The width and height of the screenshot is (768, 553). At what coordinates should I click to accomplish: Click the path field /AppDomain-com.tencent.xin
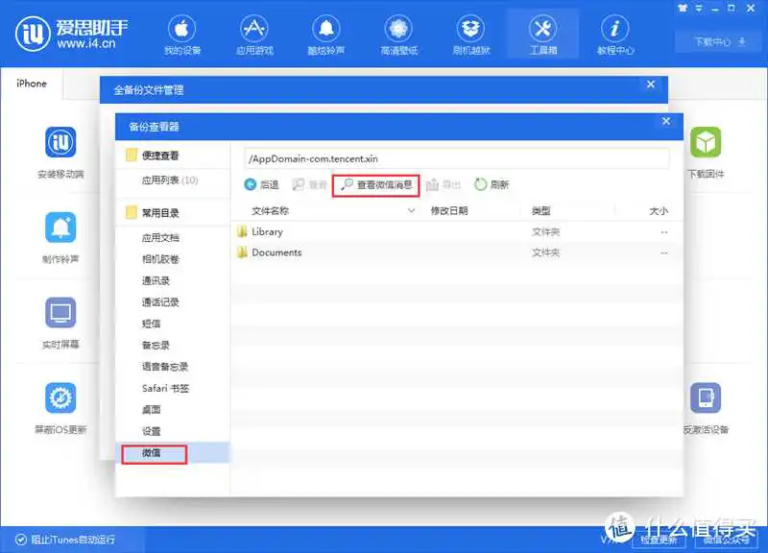coord(457,158)
